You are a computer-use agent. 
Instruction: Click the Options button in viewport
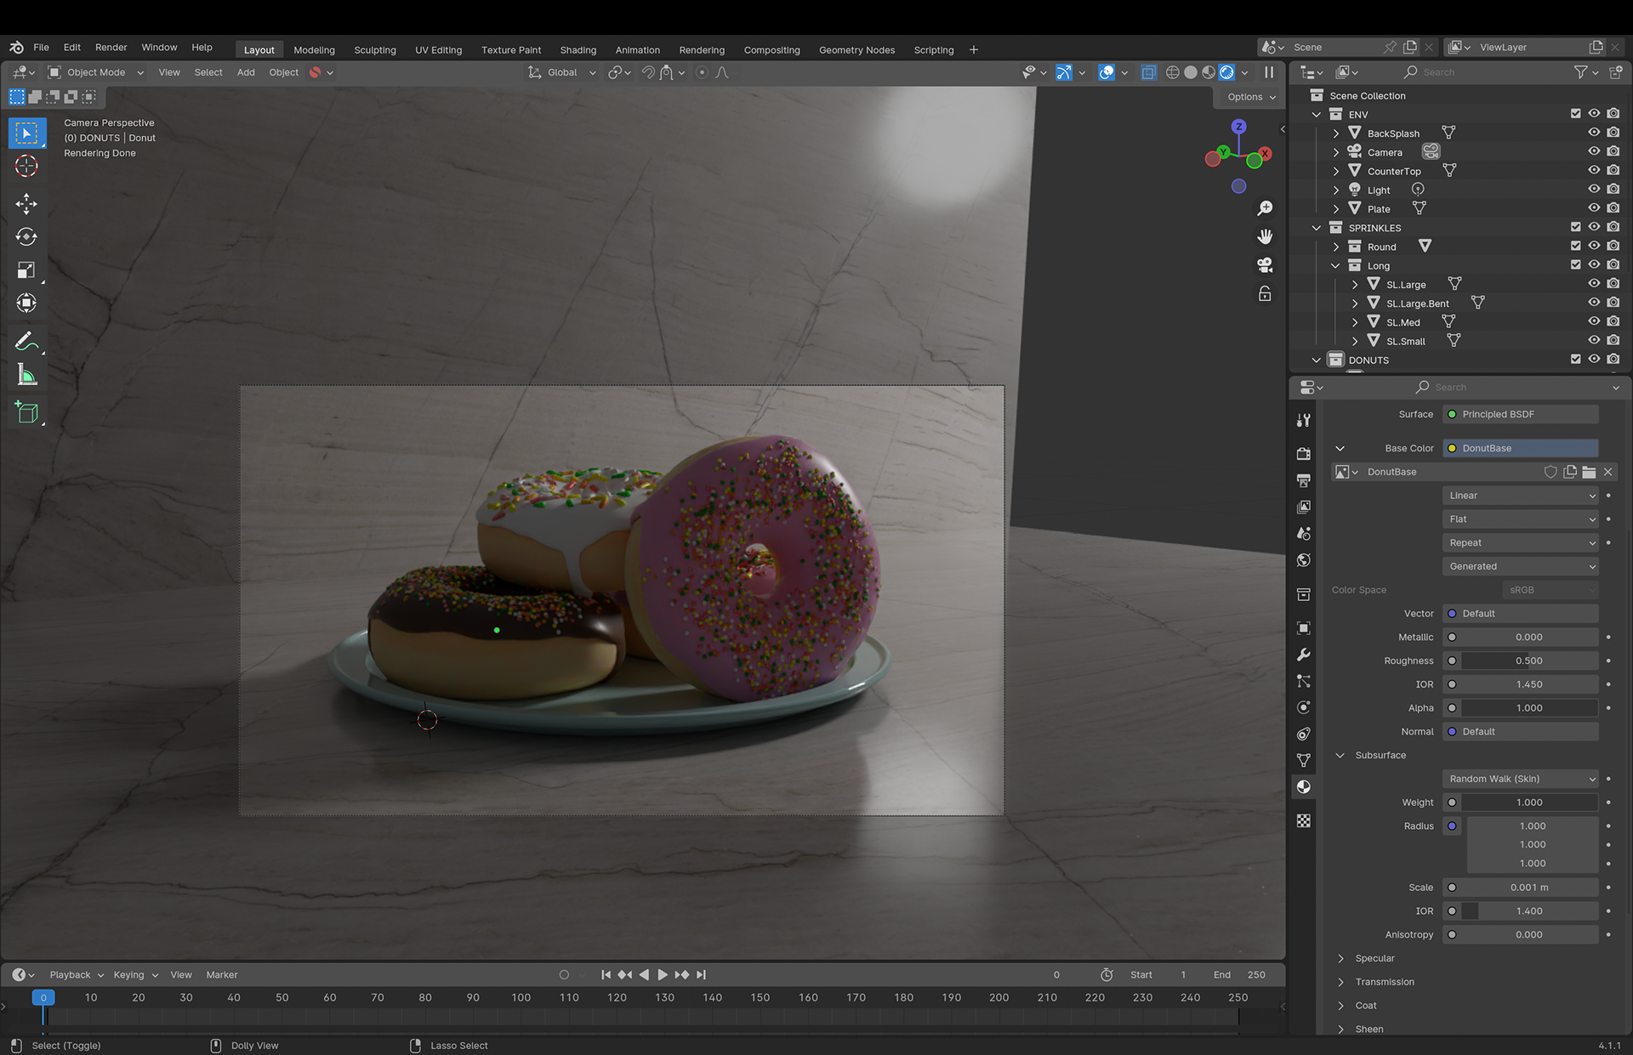click(x=1250, y=97)
